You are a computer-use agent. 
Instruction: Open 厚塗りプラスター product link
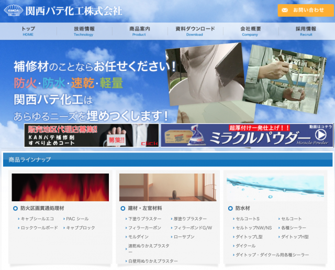click(x=190, y=219)
